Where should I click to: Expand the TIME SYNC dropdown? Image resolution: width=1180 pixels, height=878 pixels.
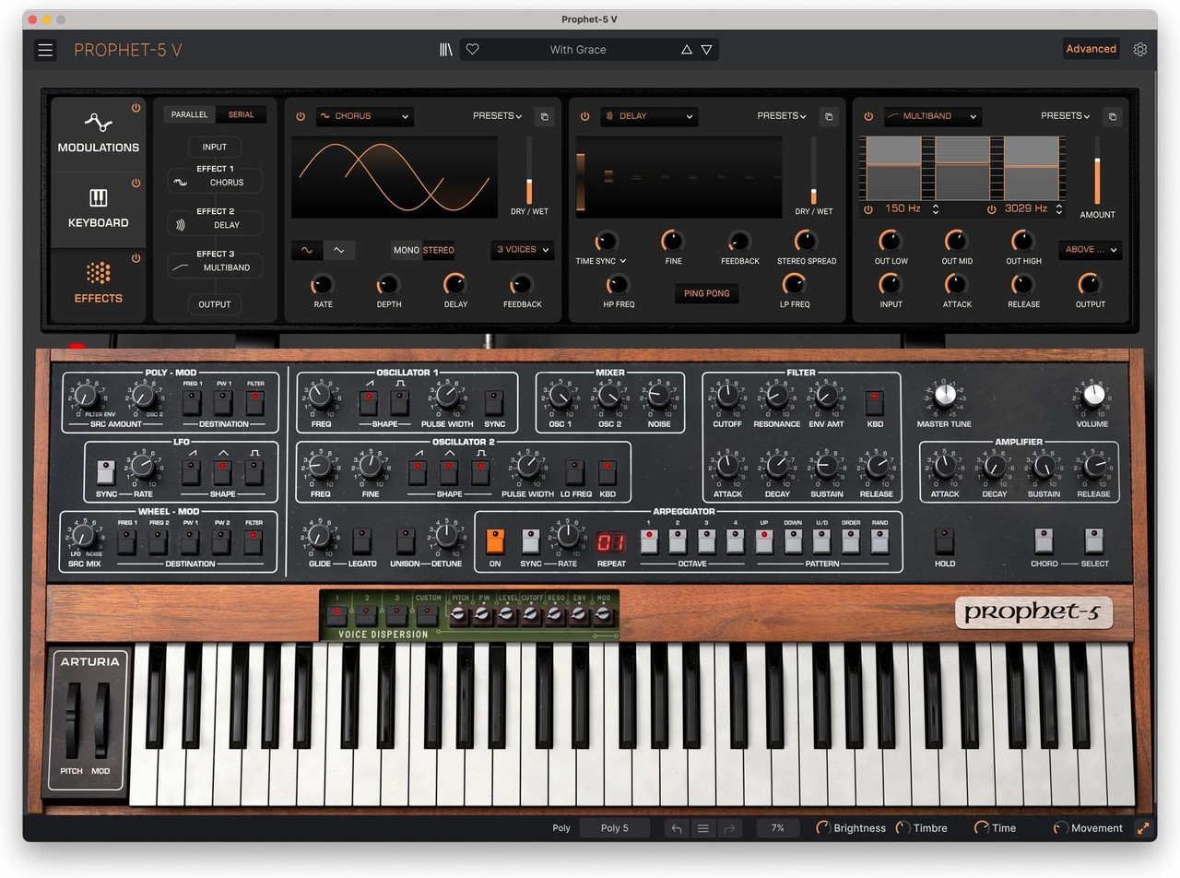click(601, 261)
